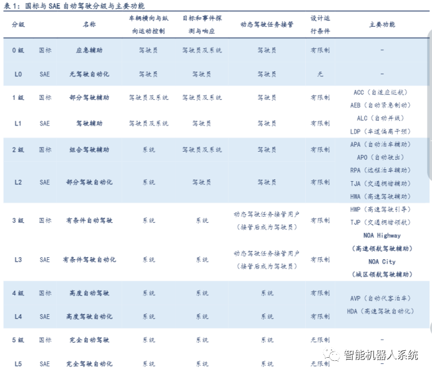Click the table title 表1 国标与SAE自动驾驶分级与主要功能
The height and width of the screenshot is (374, 432).
pyautogui.click(x=74, y=6)
